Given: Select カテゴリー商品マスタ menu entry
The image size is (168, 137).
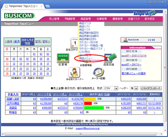Looking at the screenshot, I should pos(91,49).
